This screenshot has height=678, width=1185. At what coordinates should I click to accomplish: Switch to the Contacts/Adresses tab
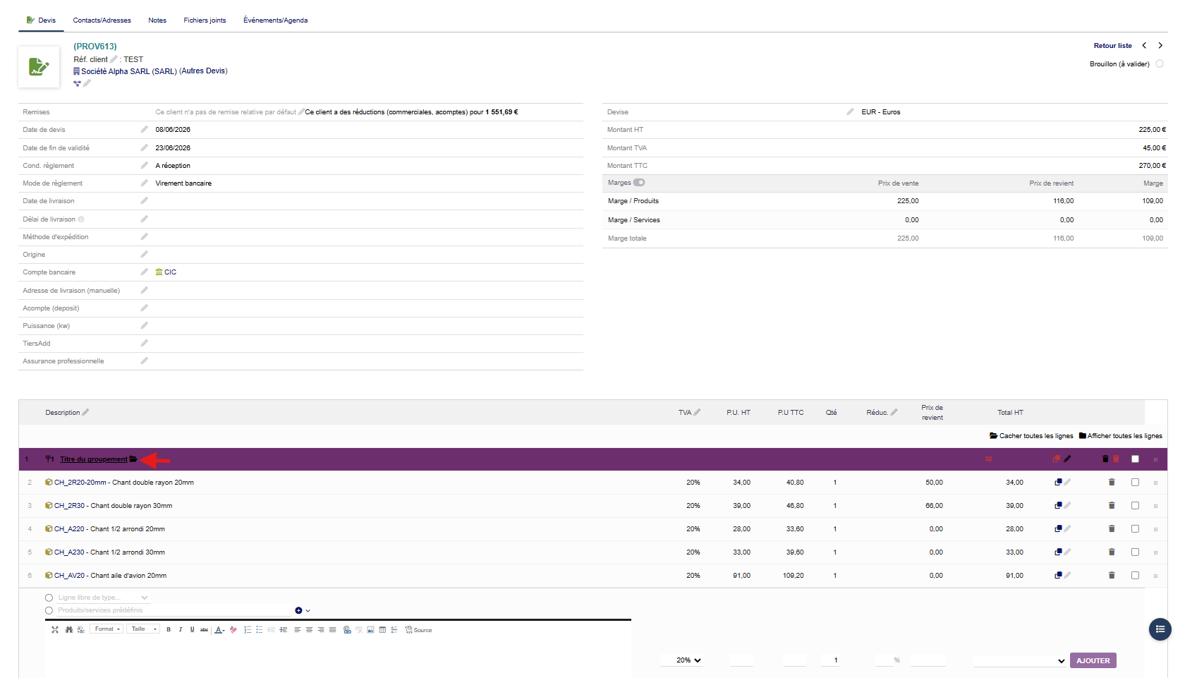(x=102, y=20)
